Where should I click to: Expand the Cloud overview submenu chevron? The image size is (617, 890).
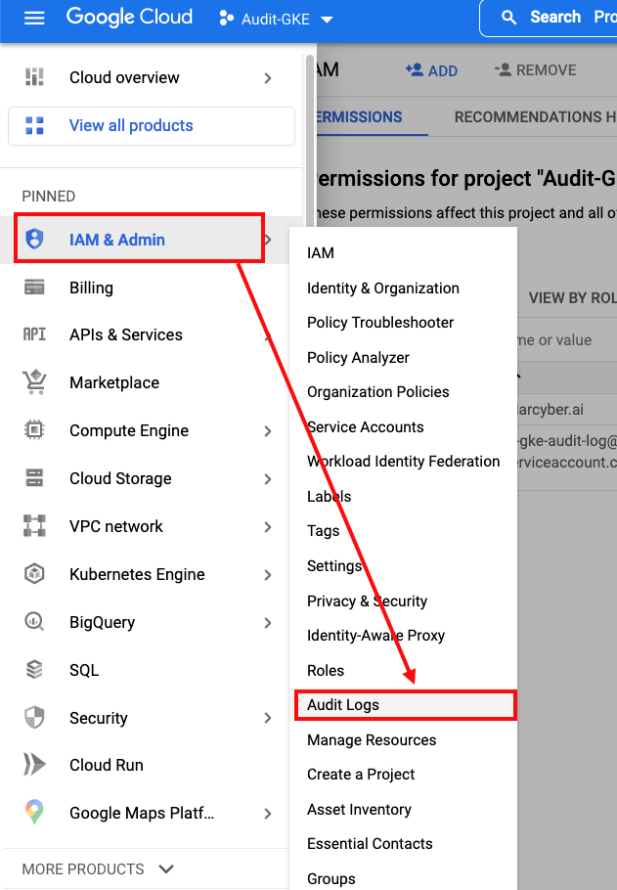[x=268, y=78]
